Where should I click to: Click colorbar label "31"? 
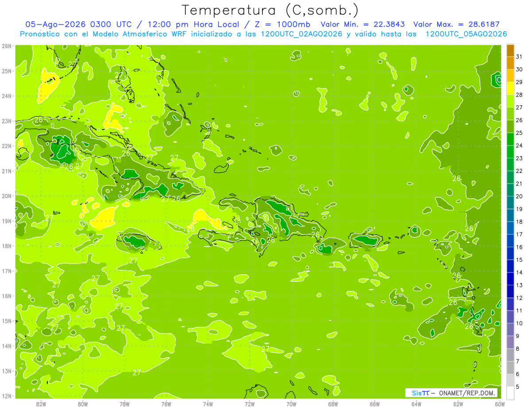tap(519, 56)
